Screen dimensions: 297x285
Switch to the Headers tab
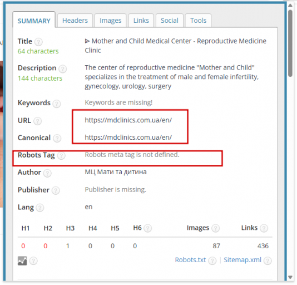(x=75, y=21)
